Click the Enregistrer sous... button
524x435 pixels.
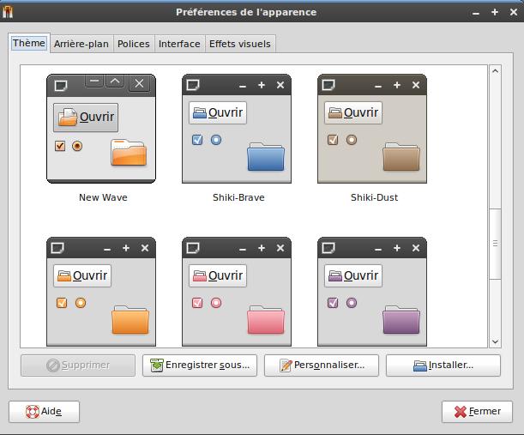tap(200, 366)
